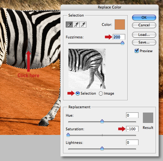Click the Hue value field
Screen dimensions: 163x161
pyautogui.click(x=132, y=115)
